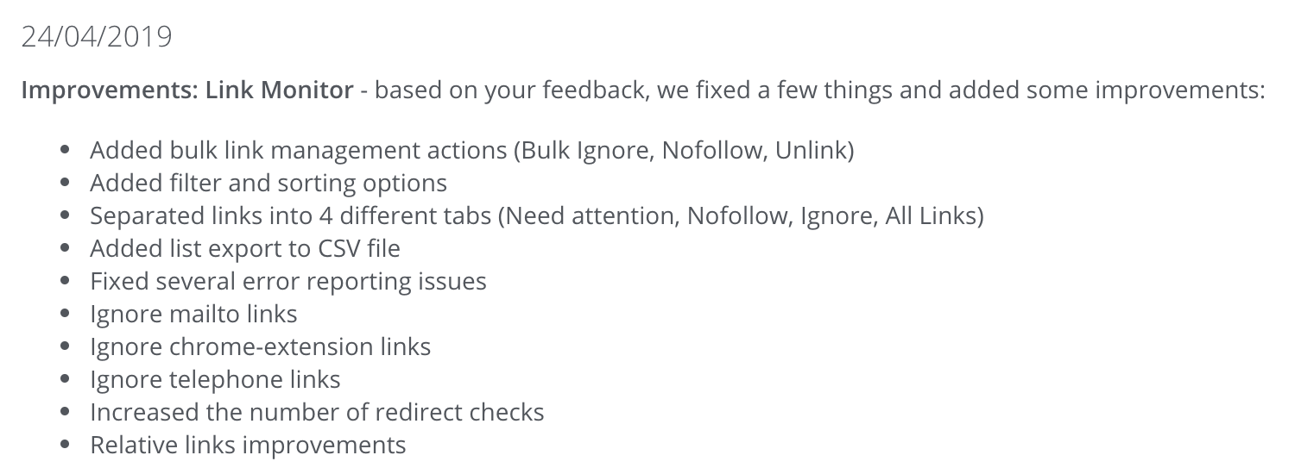
Task: Click the "Fixed several error reporting issues" item
Action: (x=288, y=282)
